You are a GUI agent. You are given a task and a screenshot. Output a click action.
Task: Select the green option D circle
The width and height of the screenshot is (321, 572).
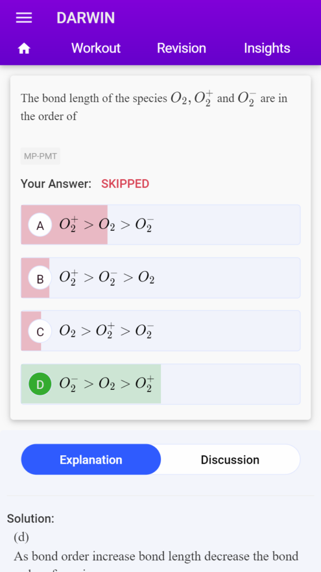point(40,384)
